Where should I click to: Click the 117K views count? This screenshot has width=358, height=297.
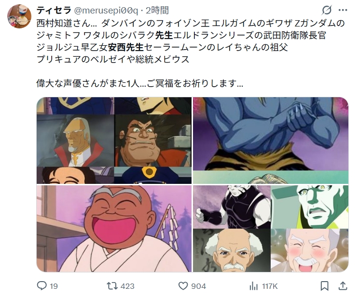(270, 286)
